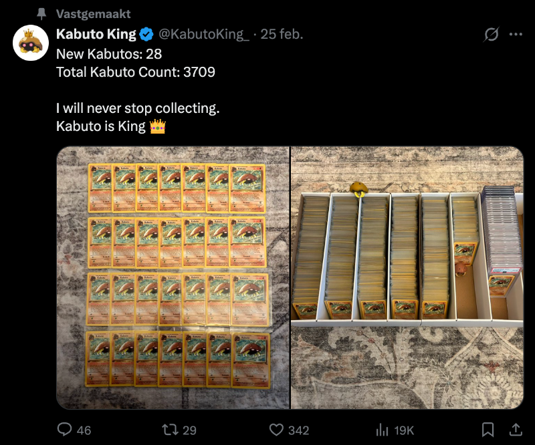Viewport: 535px width, 445px height.
Task: Open the Kabuto King display name link
Action: click(96, 34)
